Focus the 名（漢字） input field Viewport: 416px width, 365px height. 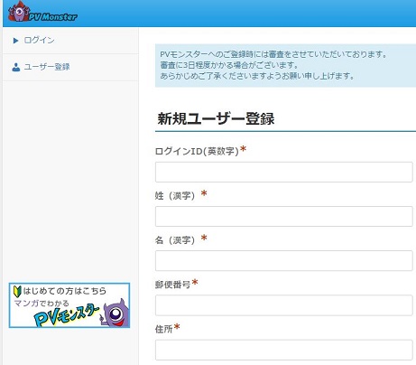click(283, 260)
